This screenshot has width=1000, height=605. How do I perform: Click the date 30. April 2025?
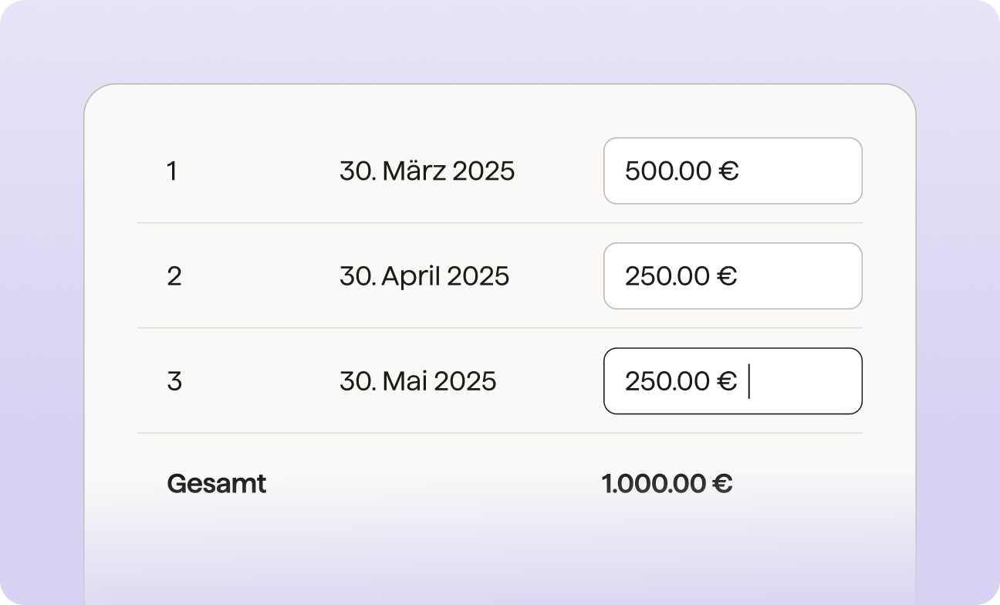pos(424,276)
